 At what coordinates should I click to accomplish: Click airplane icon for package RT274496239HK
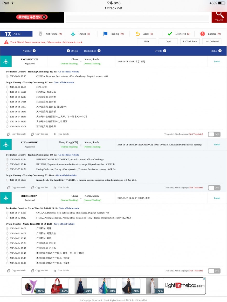[x=6, y=145]
